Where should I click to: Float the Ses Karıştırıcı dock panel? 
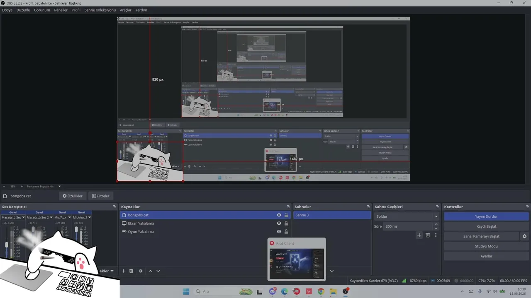coord(114,207)
